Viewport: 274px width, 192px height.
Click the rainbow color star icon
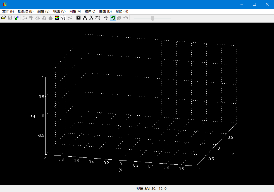(x=57, y=18)
